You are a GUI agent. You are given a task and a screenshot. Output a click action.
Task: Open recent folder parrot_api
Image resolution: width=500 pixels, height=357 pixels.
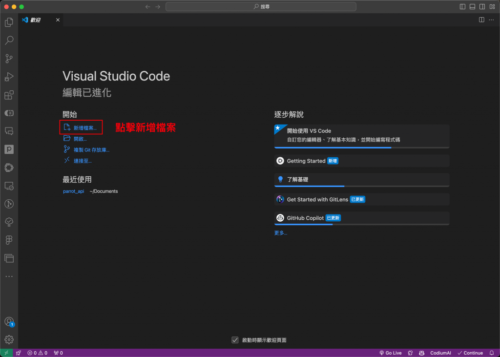pyautogui.click(x=74, y=191)
